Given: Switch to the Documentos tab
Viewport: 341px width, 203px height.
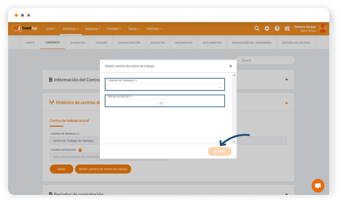Looking at the screenshot, I should [x=212, y=43].
